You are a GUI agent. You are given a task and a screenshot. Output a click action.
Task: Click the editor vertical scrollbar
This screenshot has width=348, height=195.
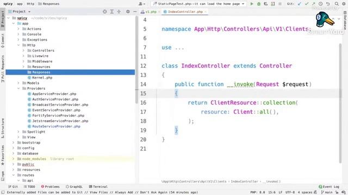(340, 103)
